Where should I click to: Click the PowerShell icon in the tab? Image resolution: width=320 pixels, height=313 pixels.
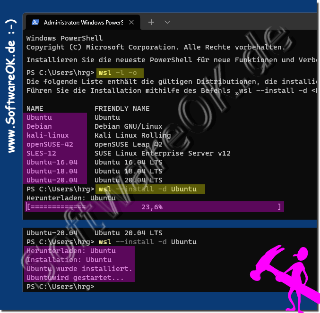[x=35, y=22]
